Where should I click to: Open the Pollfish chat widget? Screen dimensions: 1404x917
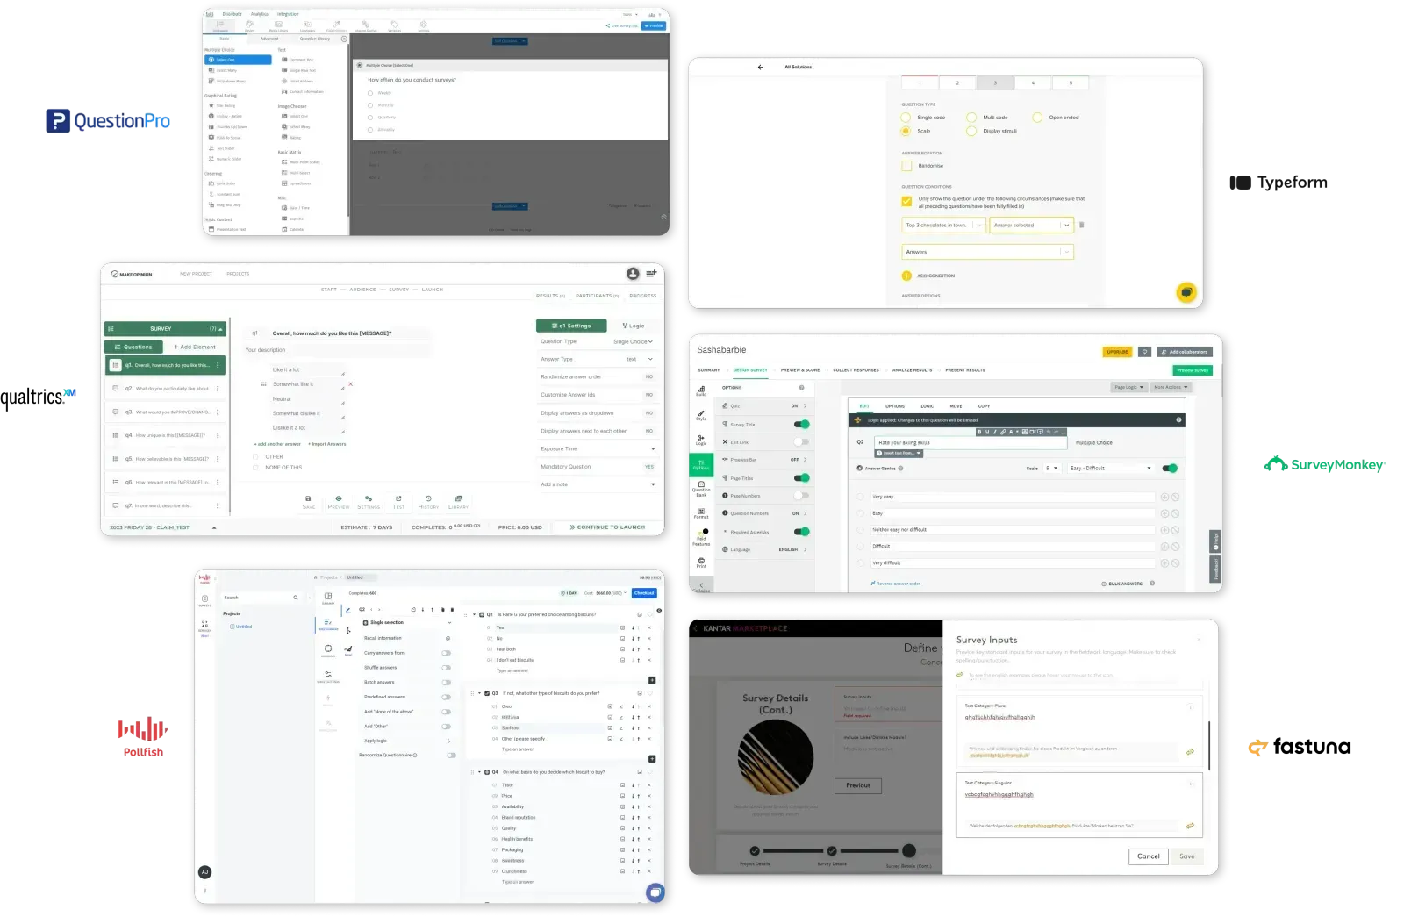pos(655,892)
